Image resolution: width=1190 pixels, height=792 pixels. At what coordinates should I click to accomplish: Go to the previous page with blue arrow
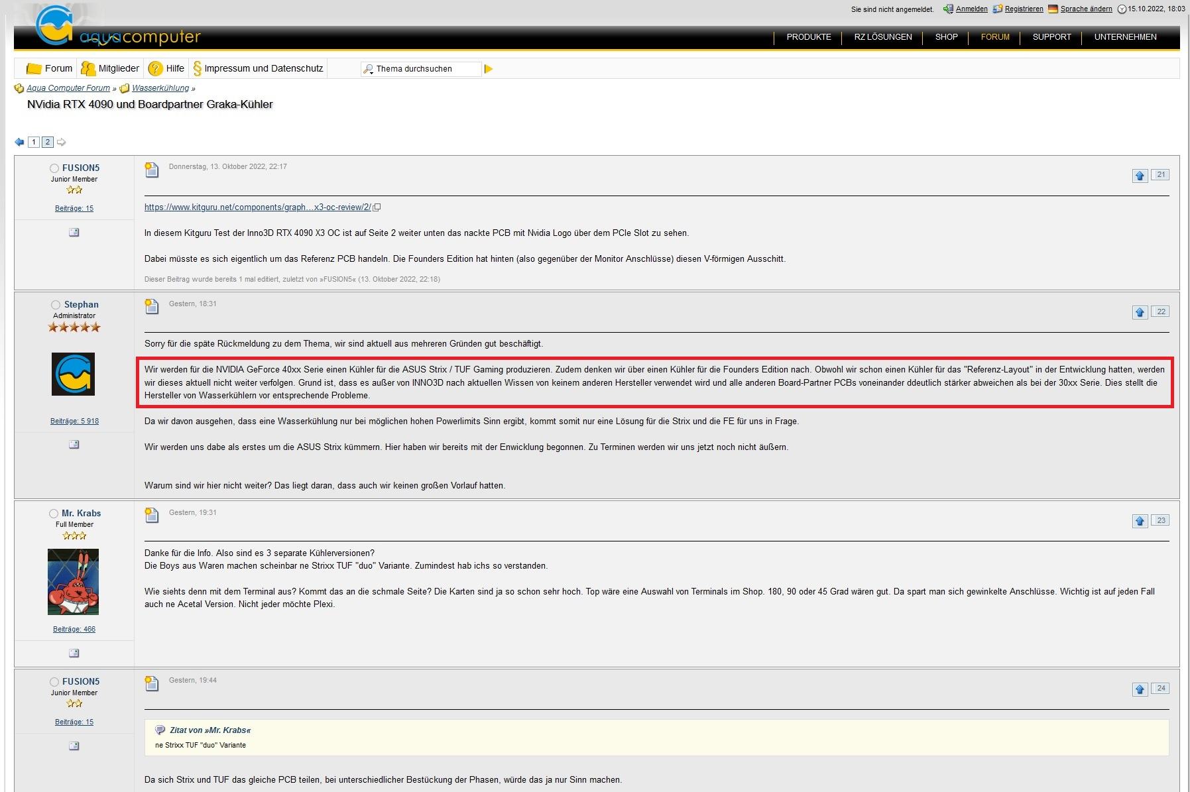pyautogui.click(x=19, y=142)
